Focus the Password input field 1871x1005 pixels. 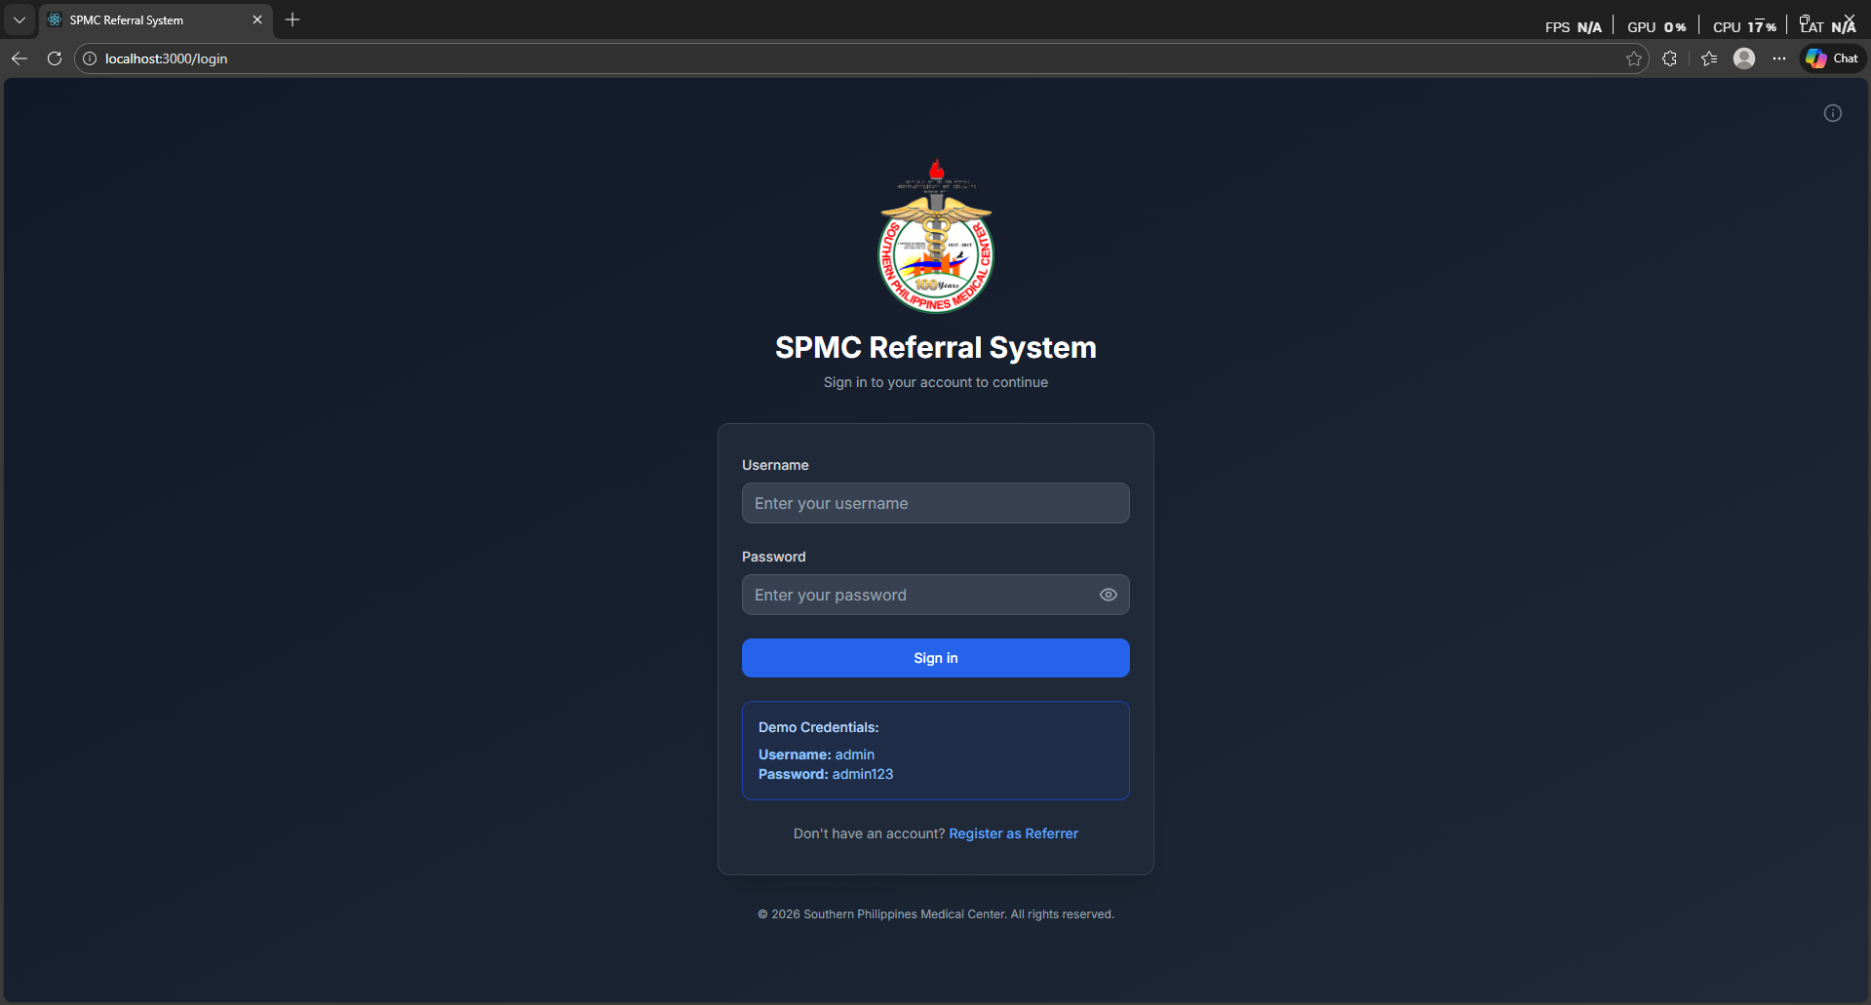[x=936, y=595]
